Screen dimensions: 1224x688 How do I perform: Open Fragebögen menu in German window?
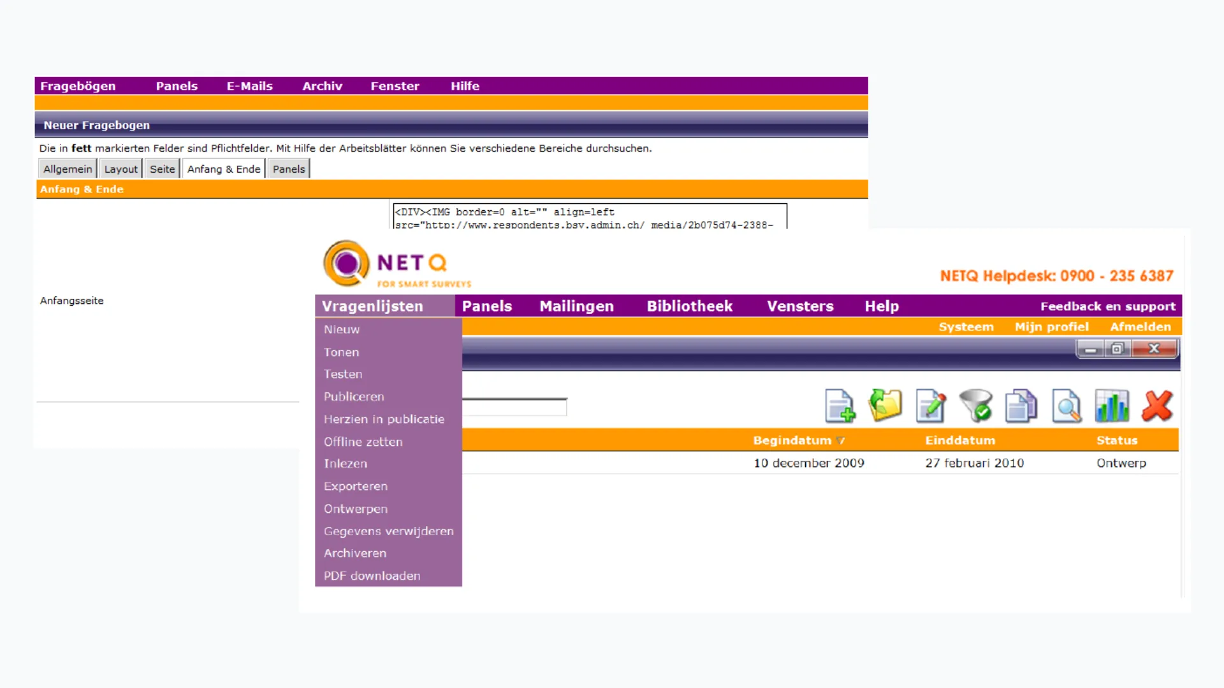[78, 86]
